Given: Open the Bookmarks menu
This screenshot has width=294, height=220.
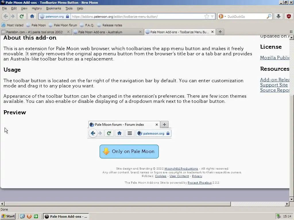Looking at the screenshot, I should pyautogui.click(x=54, y=8).
